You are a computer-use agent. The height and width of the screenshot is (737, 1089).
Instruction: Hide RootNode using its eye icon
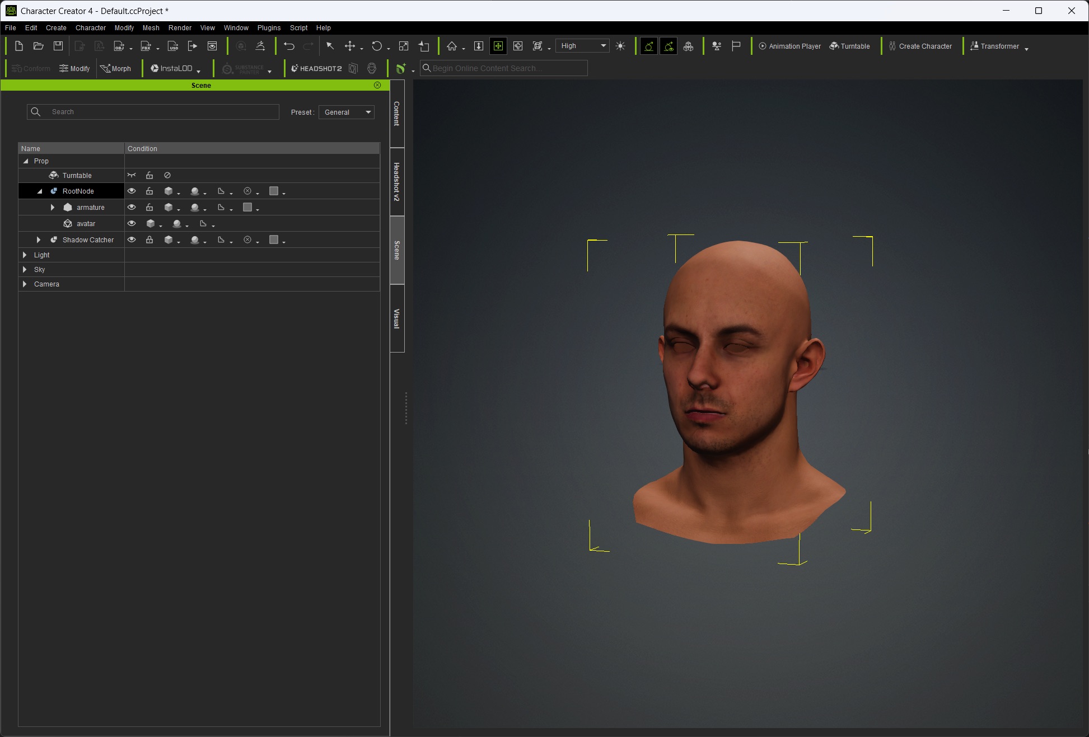point(132,191)
